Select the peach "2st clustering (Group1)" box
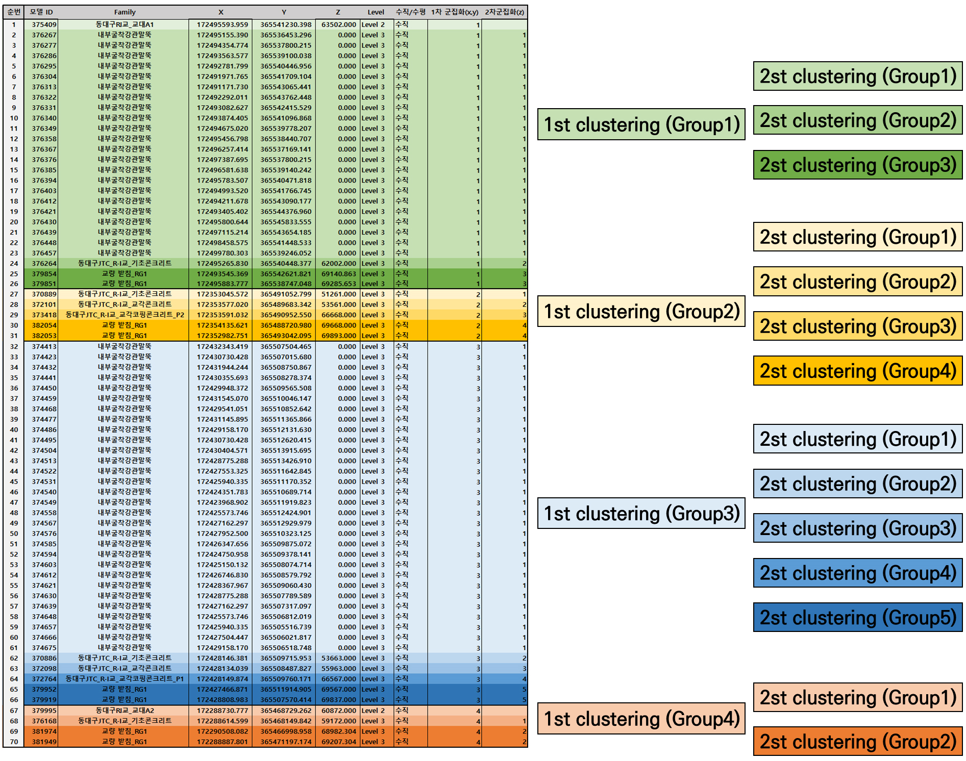Viewport: 966px width, 761px height. click(x=858, y=697)
